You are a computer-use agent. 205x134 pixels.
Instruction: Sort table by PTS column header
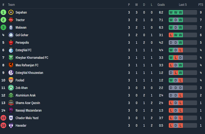pos(201,5)
